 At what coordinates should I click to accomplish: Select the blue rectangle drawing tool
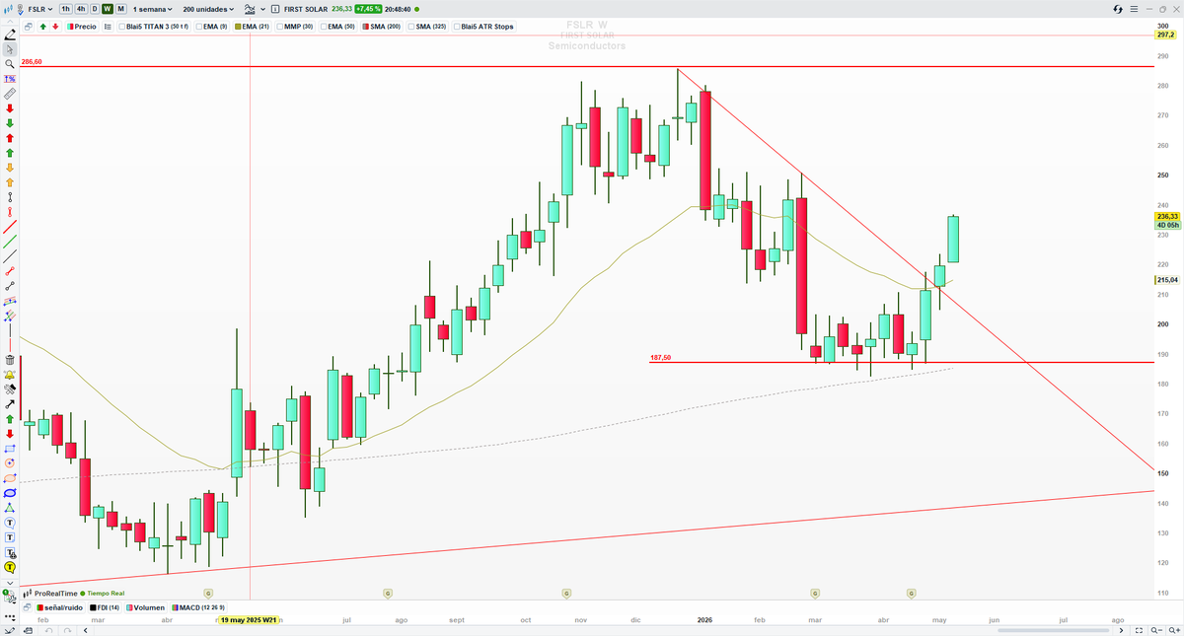pyautogui.click(x=10, y=448)
